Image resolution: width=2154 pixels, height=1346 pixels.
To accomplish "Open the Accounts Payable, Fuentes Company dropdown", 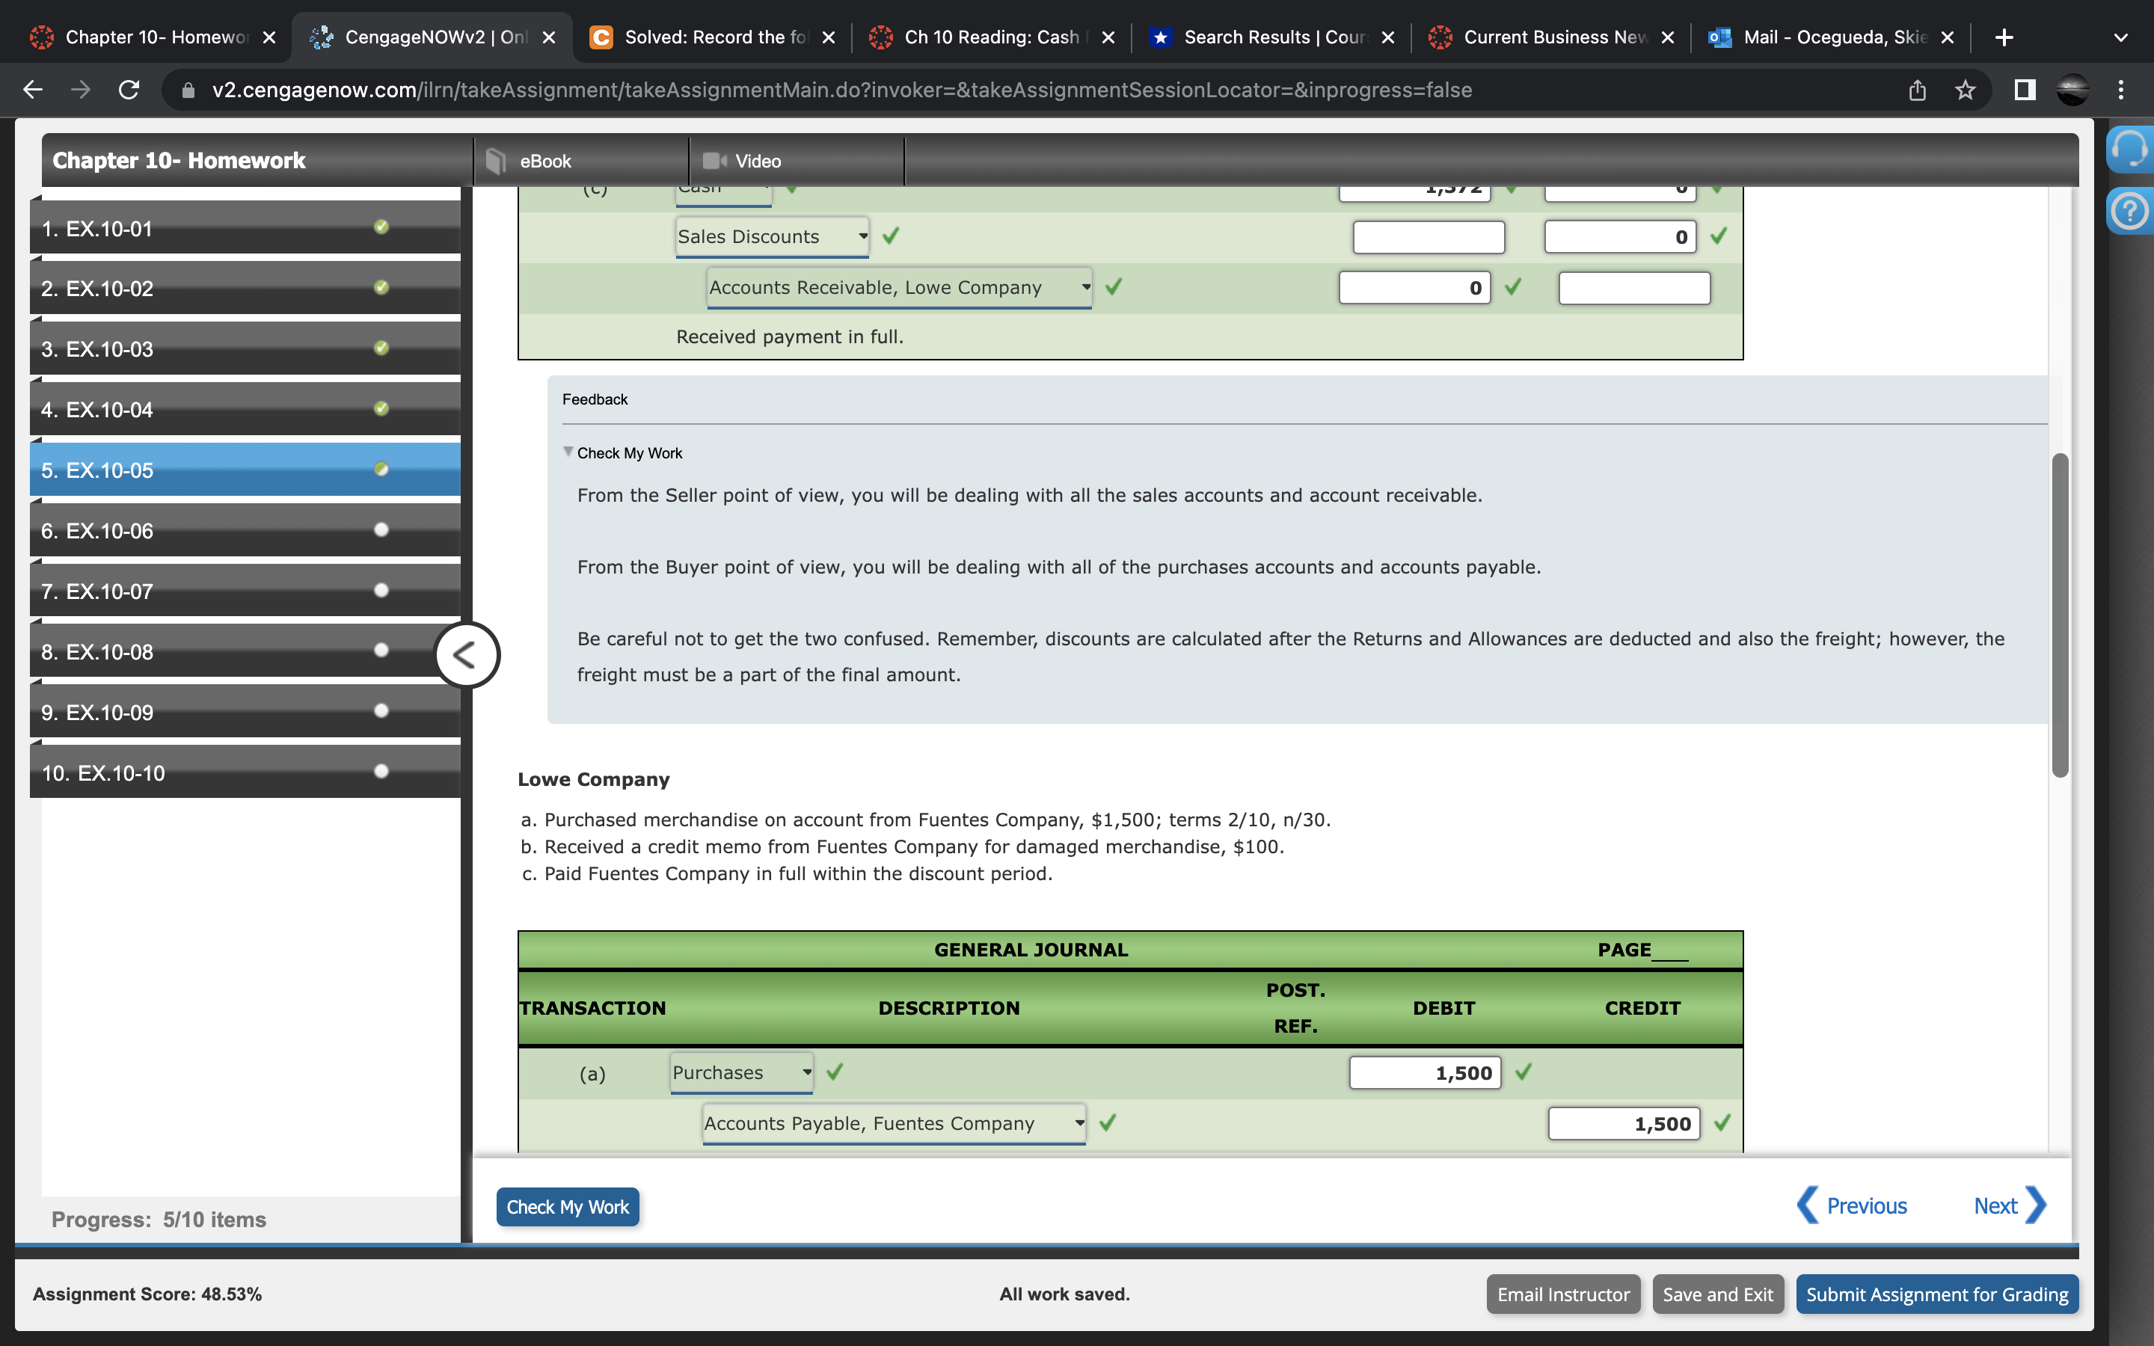I will click(894, 1123).
